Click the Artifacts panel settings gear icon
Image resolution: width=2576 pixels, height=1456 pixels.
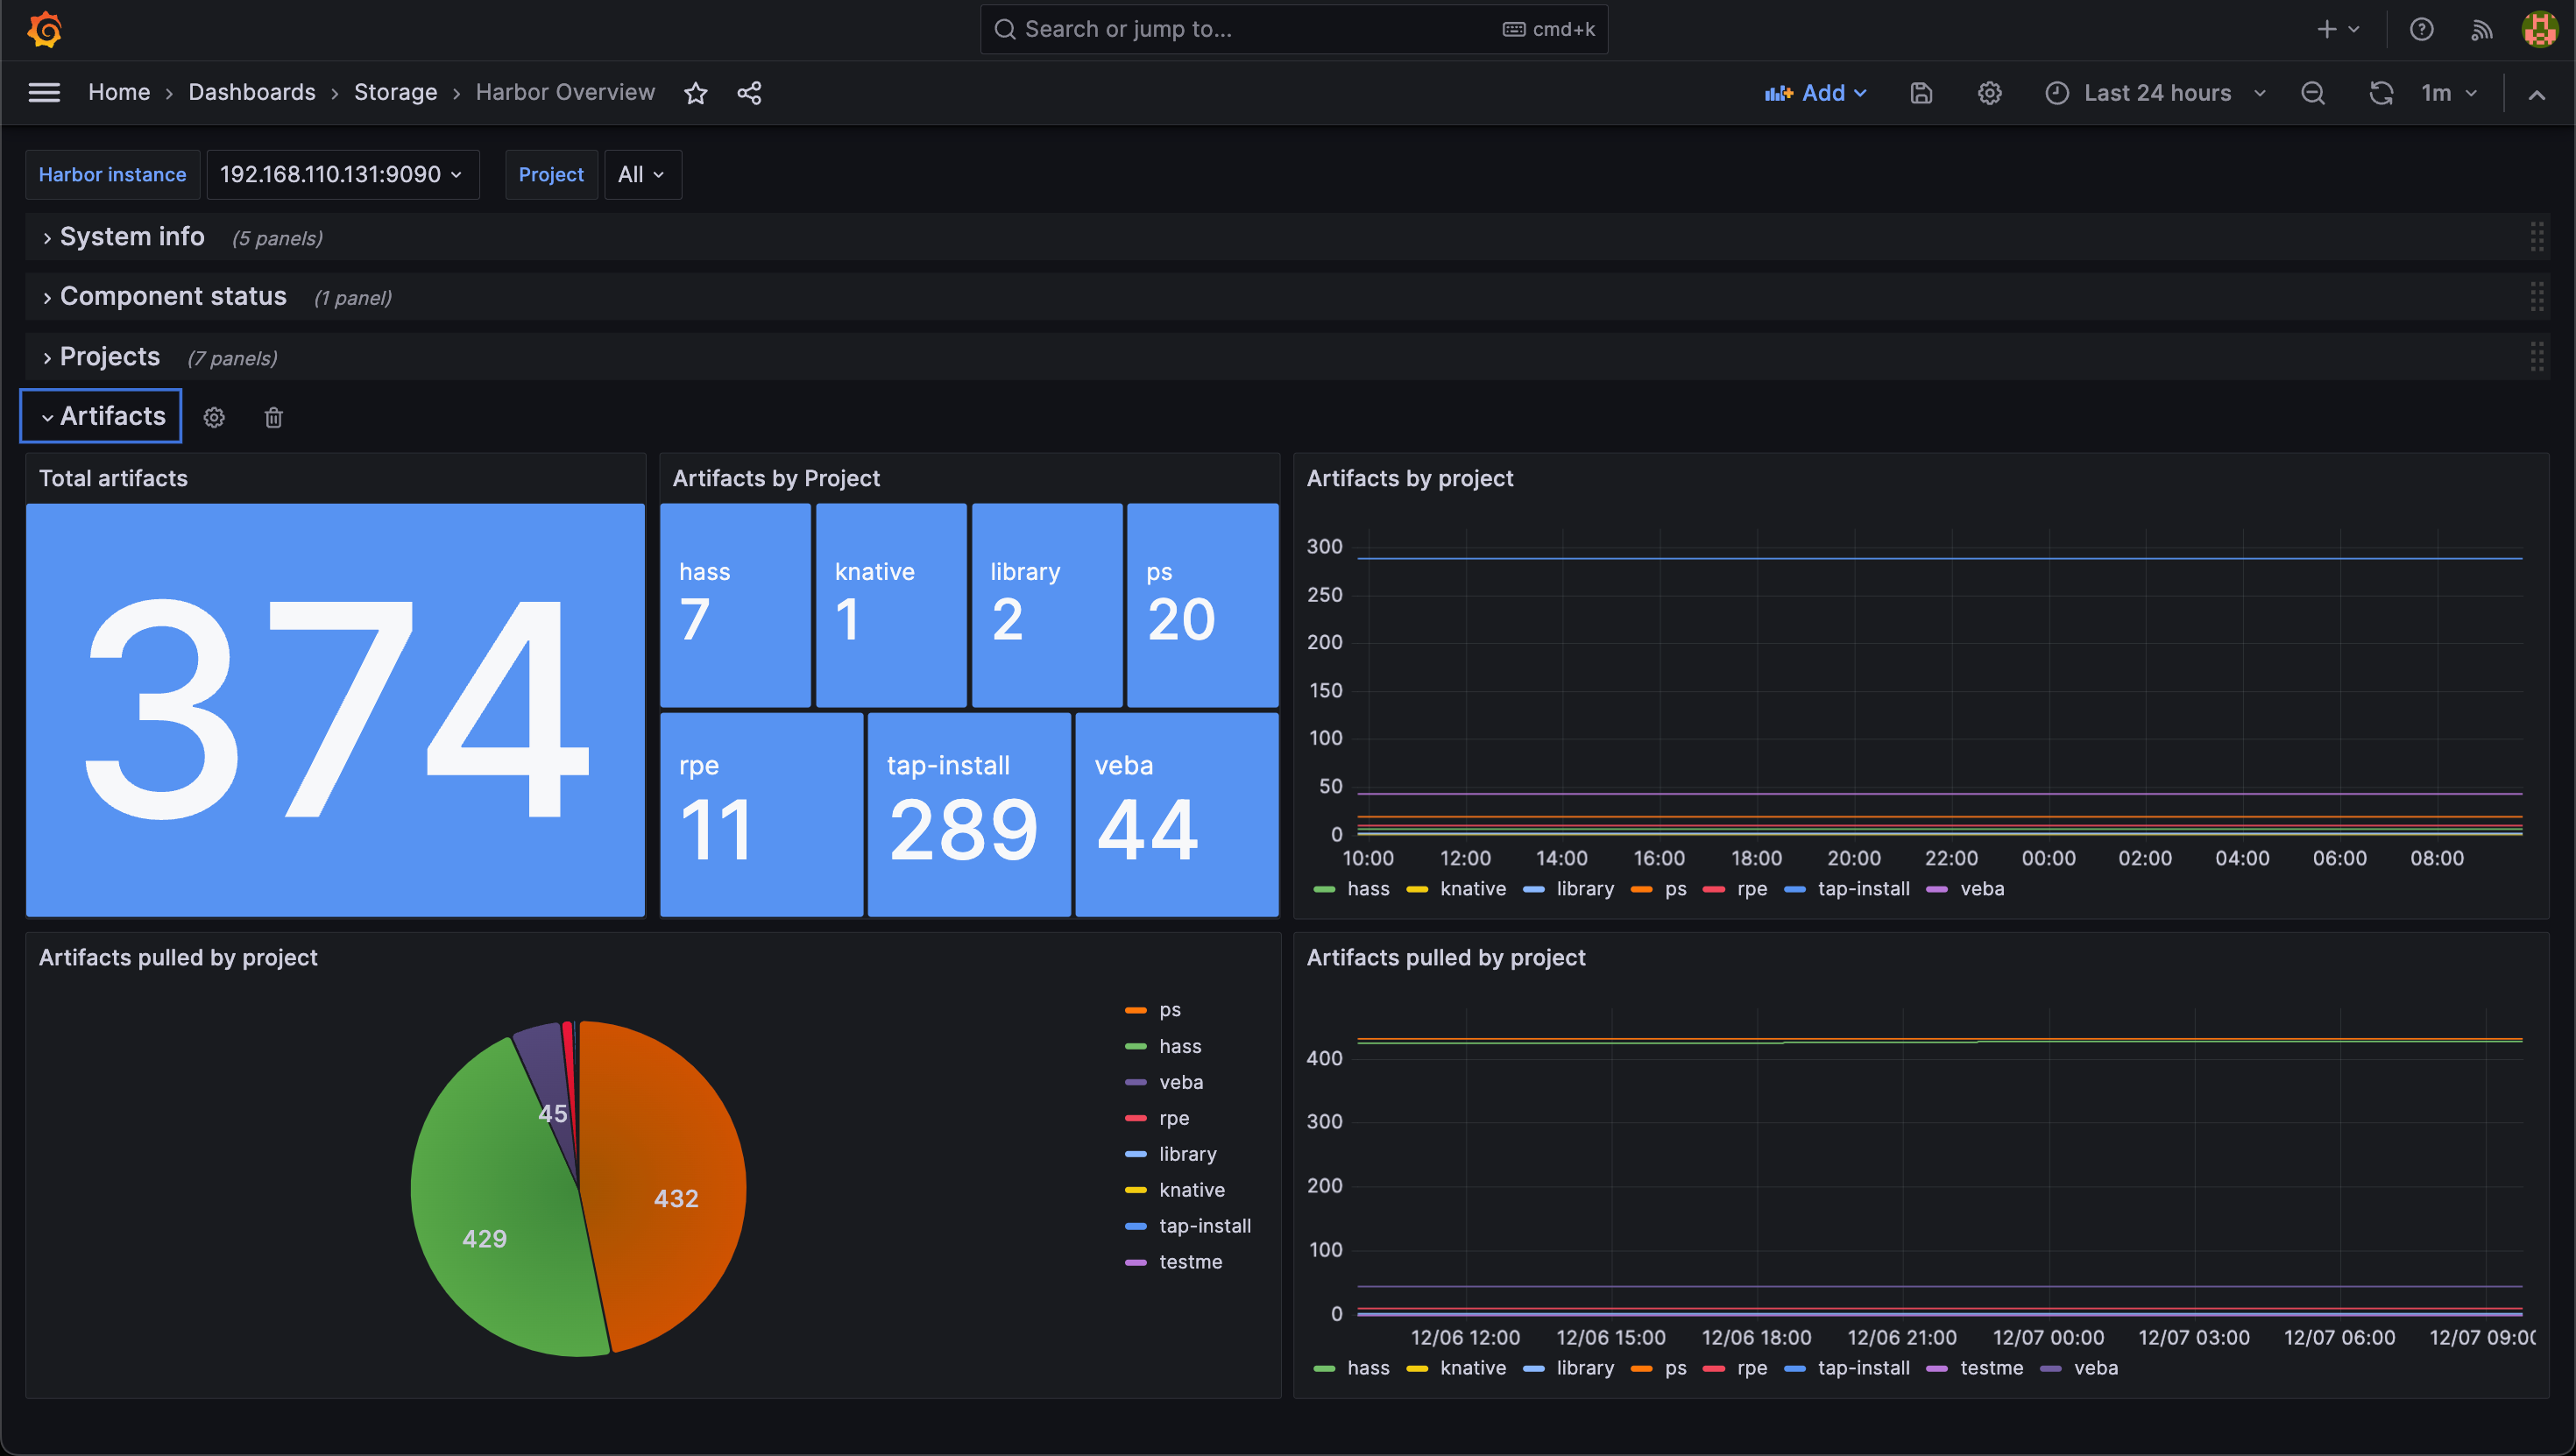click(214, 416)
